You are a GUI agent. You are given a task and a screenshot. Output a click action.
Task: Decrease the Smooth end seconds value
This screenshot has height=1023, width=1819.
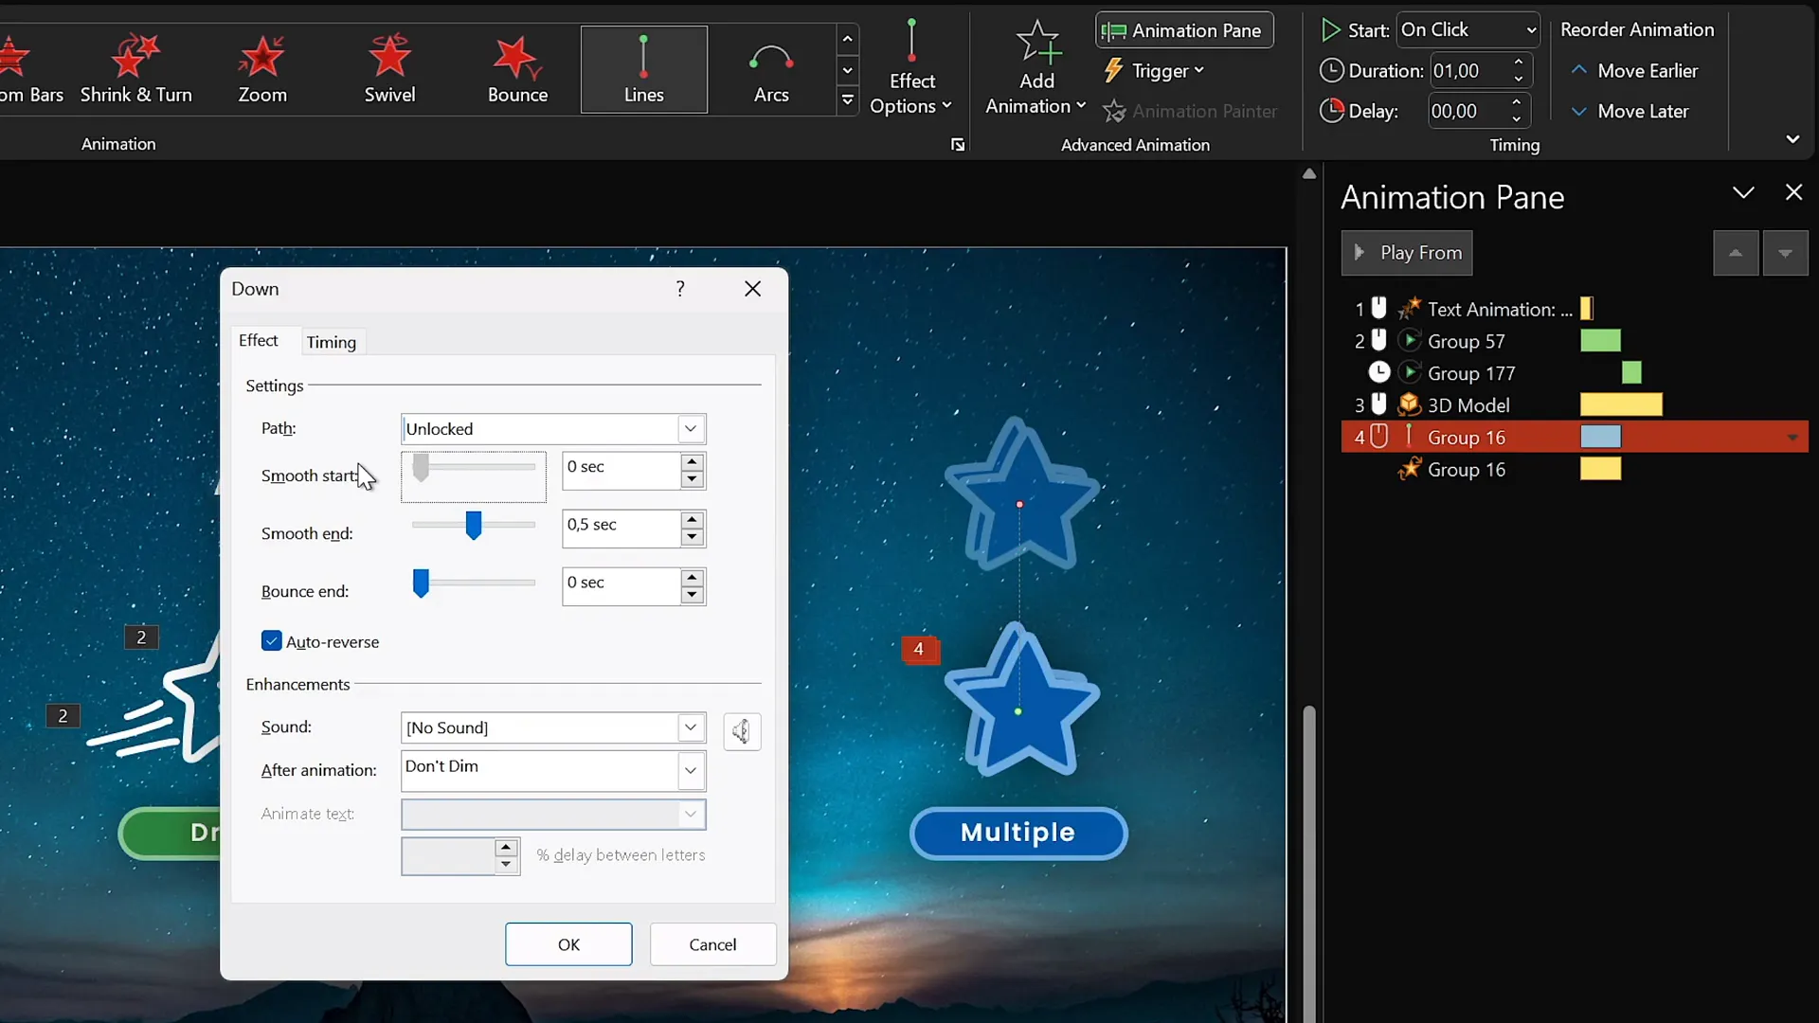(693, 537)
